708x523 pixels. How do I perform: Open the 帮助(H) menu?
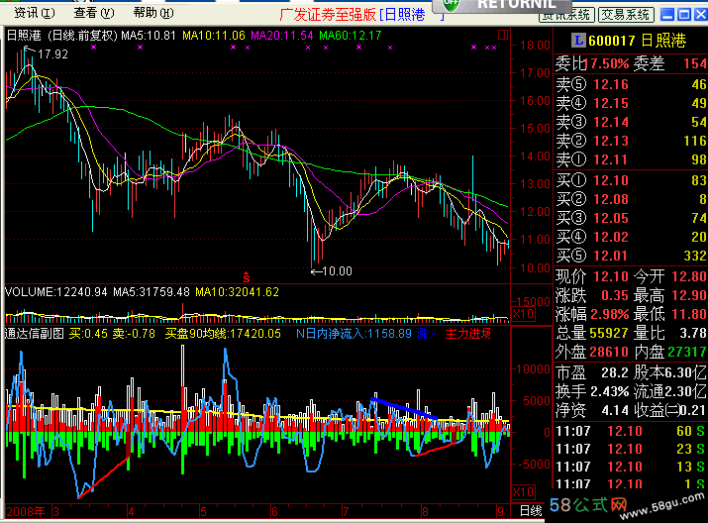pos(153,13)
